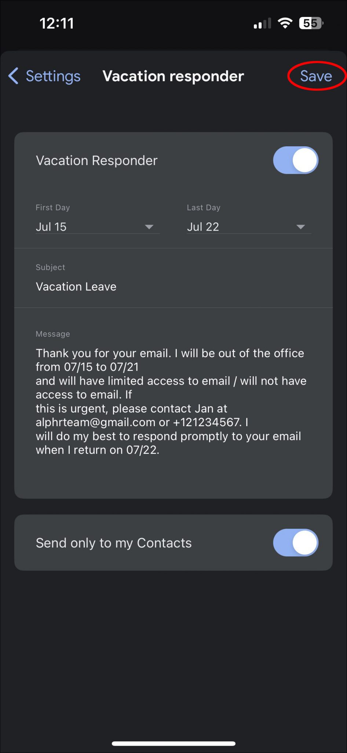
Task: Tap the Send only to my Contacts label
Action: point(114,543)
